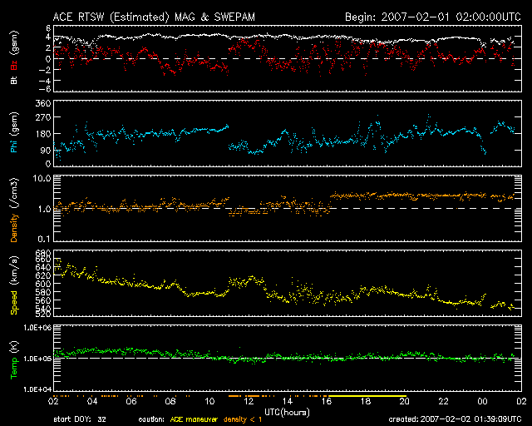Image resolution: width=532 pixels, height=426 pixels.
Task: Click the 'UTC(hours)' axis title
Action: (x=287, y=413)
